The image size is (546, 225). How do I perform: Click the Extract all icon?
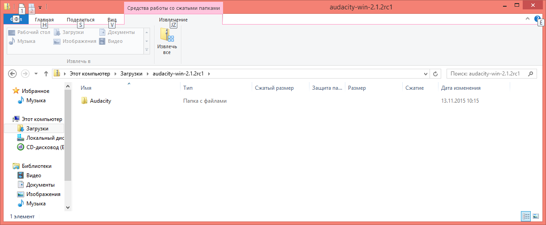click(167, 35)
